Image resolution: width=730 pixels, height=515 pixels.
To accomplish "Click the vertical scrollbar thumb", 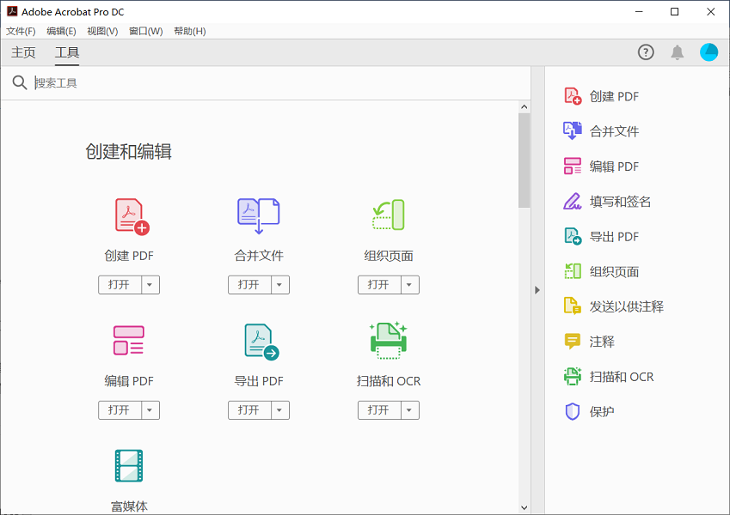I will (x=524, y=161).
